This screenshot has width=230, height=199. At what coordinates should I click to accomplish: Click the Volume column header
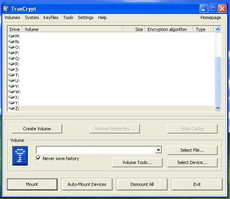point(73,29)
